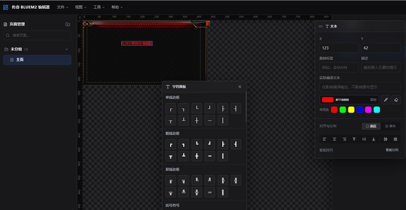Align vertical middle icon in alignment toolbar
This screenshot has width=406, height=210.
click(x=364, y=139)
